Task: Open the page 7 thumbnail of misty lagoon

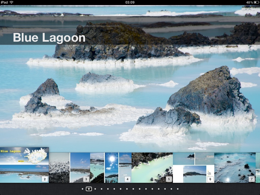Action: tap(235, 168)
